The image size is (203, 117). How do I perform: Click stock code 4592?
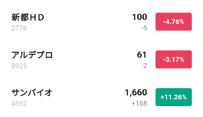pos(19,103)
